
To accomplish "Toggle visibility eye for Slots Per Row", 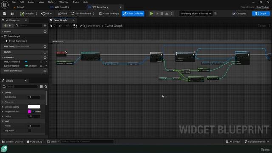I will pos(46,66).
